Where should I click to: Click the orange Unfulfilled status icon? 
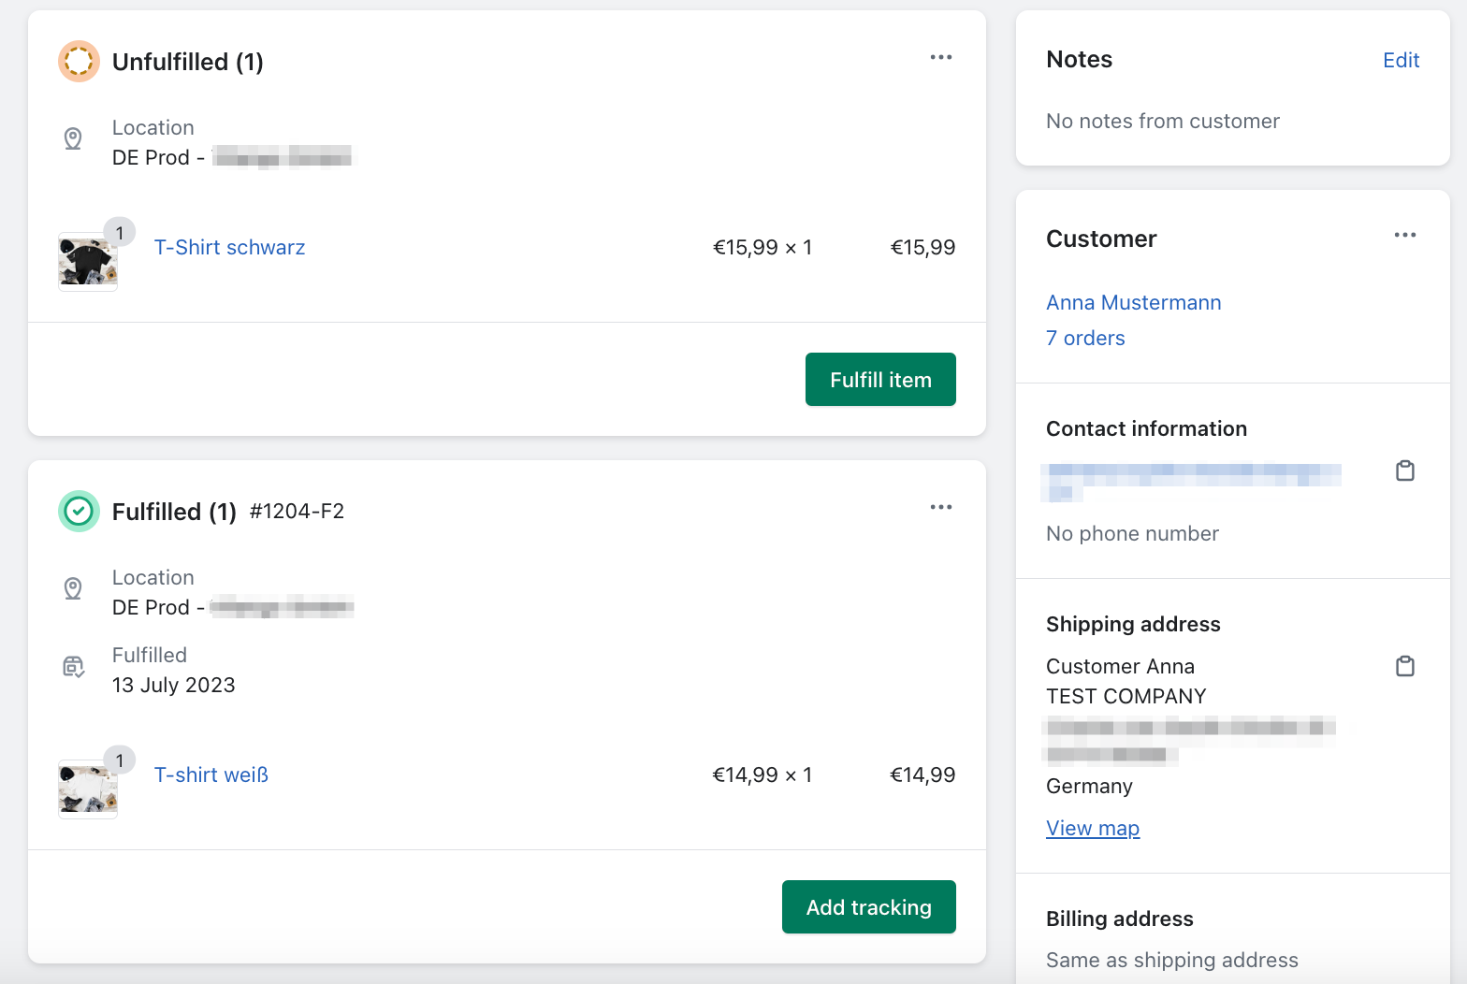[79, 62]
